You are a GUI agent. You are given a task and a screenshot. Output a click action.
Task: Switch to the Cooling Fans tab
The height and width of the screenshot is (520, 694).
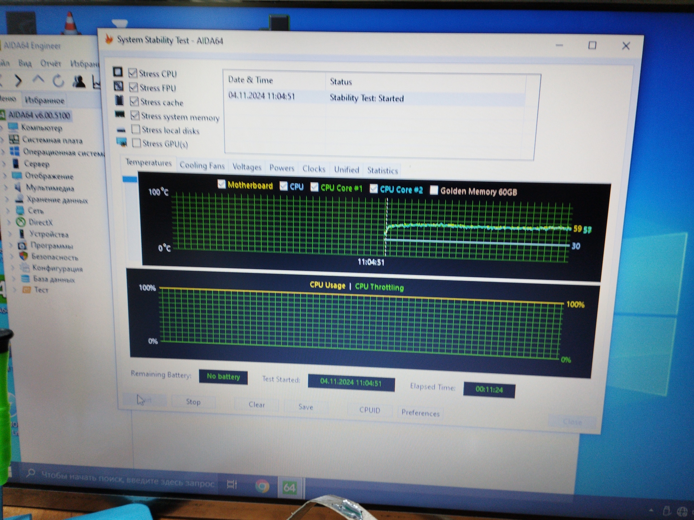pos(202,165)
